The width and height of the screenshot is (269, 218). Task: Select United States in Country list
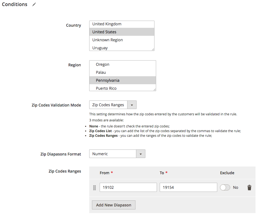[122, 32]
